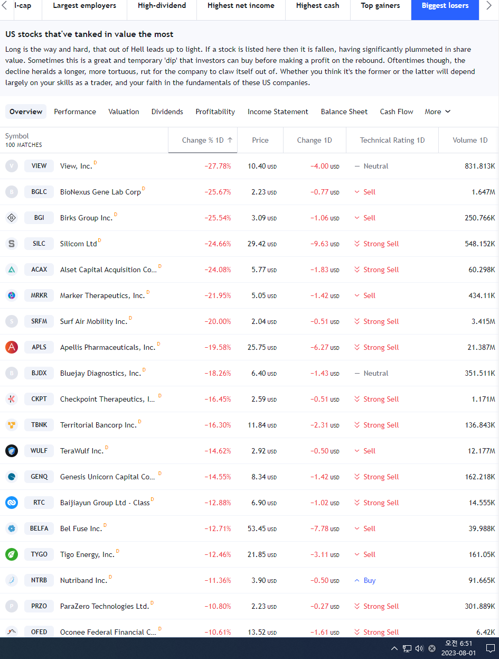Click the Territorial Bancorp logo icon
Viewport: 499px width, 659px height.
tap(12, 425)
